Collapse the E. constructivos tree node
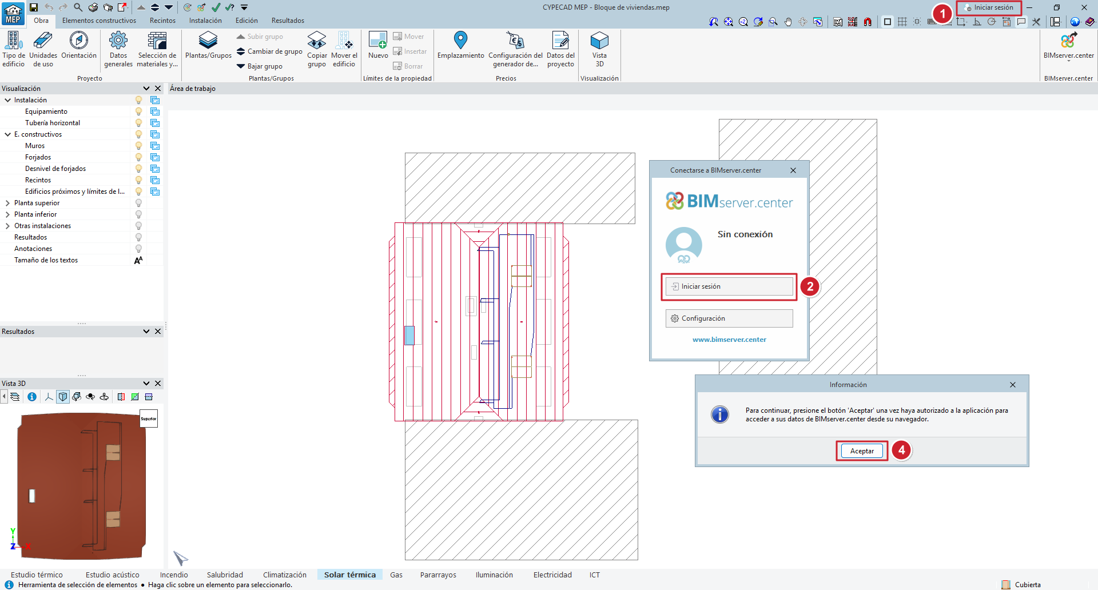 7,134
